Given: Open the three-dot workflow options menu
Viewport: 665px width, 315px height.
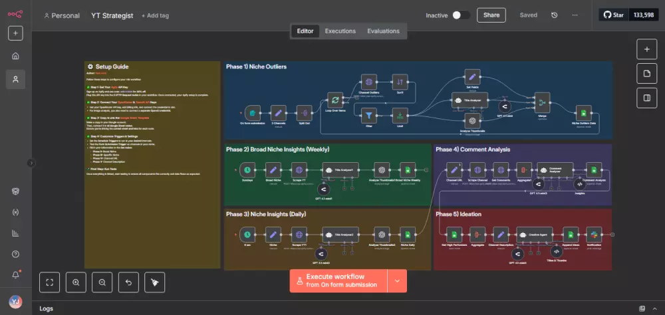Looking at the screenshot, I should 575,15.
